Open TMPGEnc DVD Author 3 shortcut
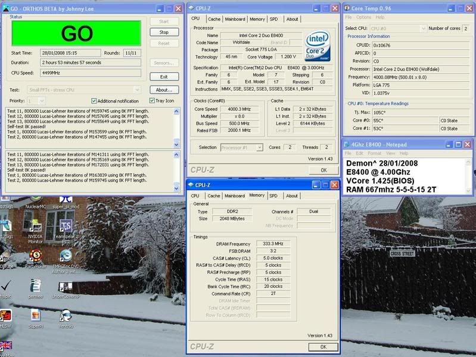This screenshot has height=357, width=476. click(x=66, y=261)
